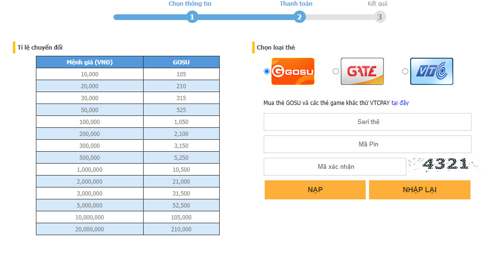Click the 'Kết quả' step label

click(x=378, y=4)
